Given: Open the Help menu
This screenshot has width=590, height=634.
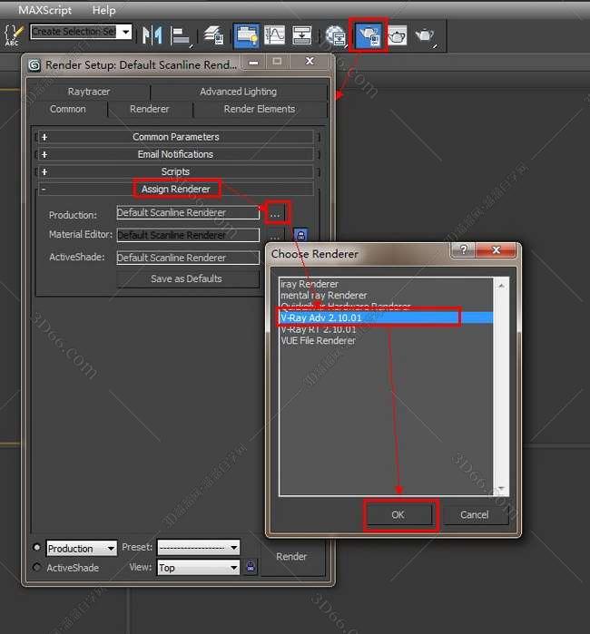Looking at the screenshot, I should click(x=103, y=10).
